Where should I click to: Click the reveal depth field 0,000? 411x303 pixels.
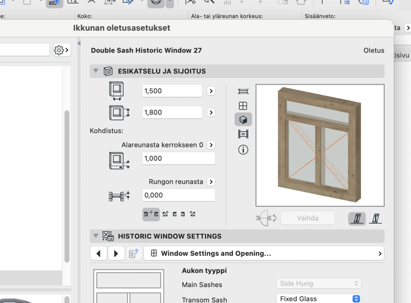179,195
